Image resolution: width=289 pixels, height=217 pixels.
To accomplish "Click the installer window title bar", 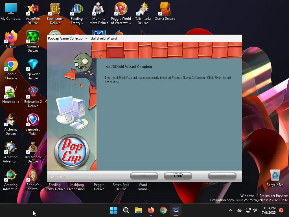I will pyautogui.click(x=144, y=38).
